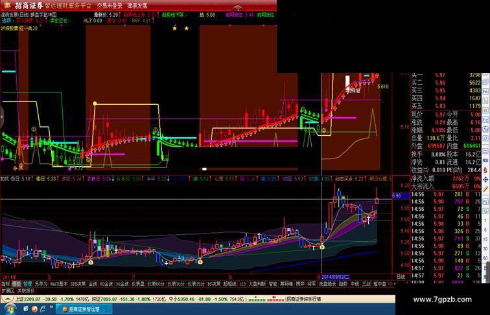Expand more indicator tabs with arrows
Viewport: 490px width, 315px height.
coord(390,284)
